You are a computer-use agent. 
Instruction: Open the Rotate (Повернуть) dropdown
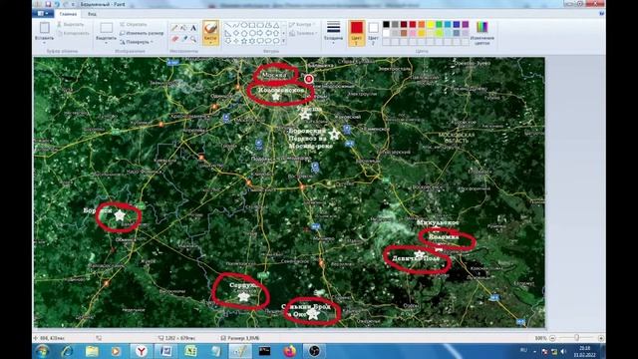(137, 42)
